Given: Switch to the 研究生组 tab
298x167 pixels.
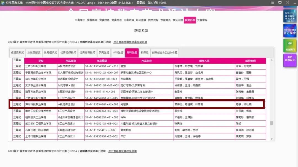Looking at the screenshot, I should (x=104, y=52).
